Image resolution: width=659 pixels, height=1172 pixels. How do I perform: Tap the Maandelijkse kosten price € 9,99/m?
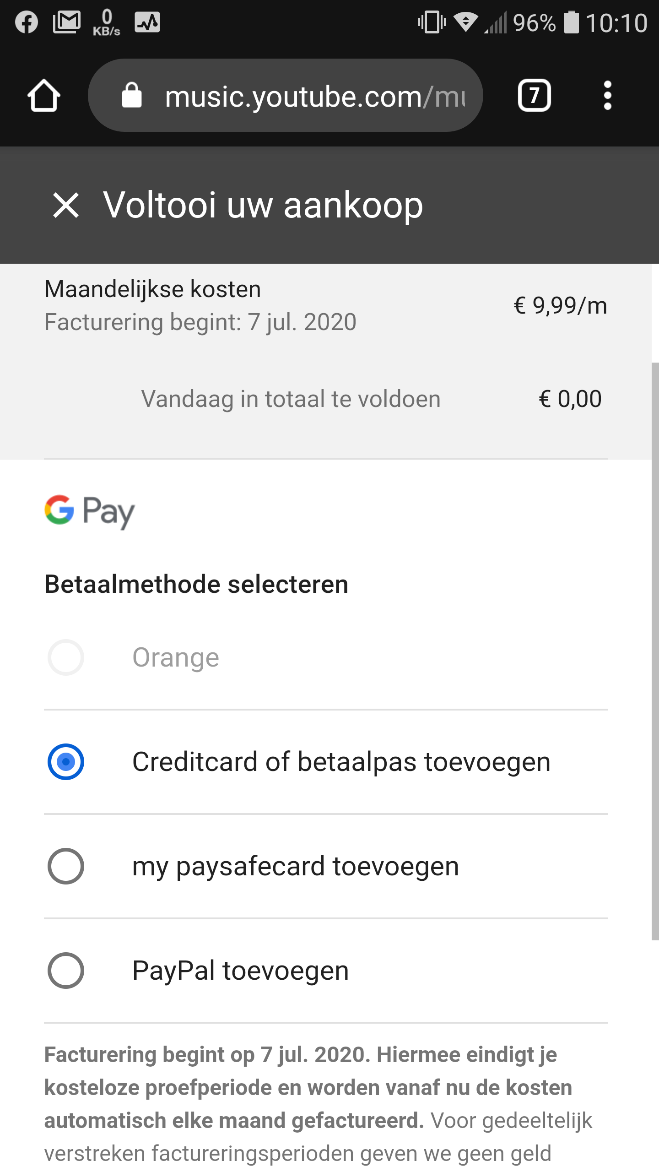point(560,305)
